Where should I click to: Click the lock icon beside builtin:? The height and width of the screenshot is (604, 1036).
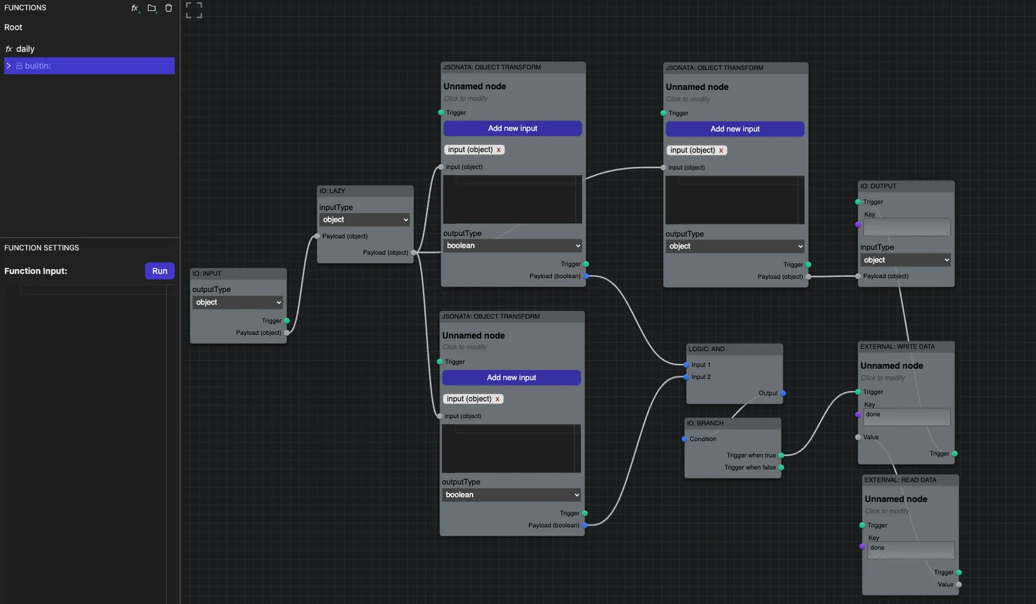[x=19, y=66]
